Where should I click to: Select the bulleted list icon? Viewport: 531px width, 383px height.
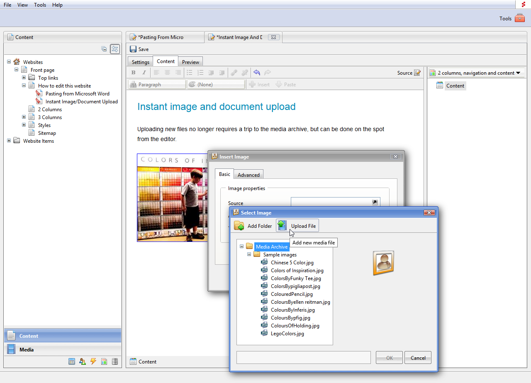190,72
